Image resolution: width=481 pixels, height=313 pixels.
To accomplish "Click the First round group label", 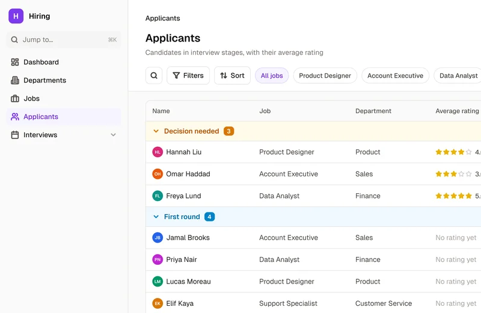I will point(182,217).
